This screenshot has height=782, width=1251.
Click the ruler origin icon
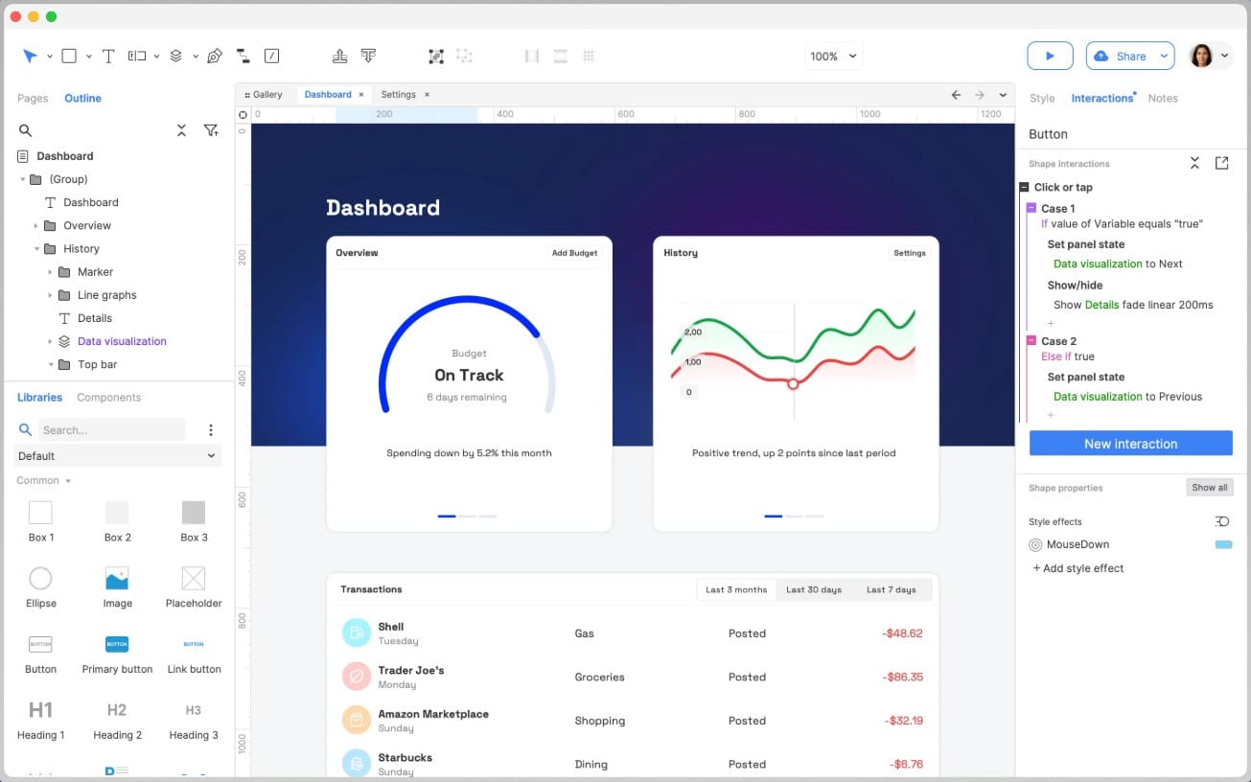pyautogui.click(x=243, y=114)
